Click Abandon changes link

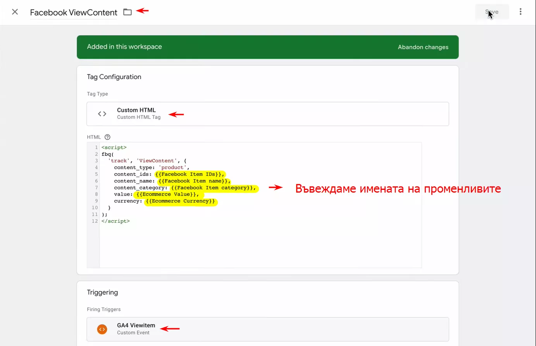click(x=423, y=47)
